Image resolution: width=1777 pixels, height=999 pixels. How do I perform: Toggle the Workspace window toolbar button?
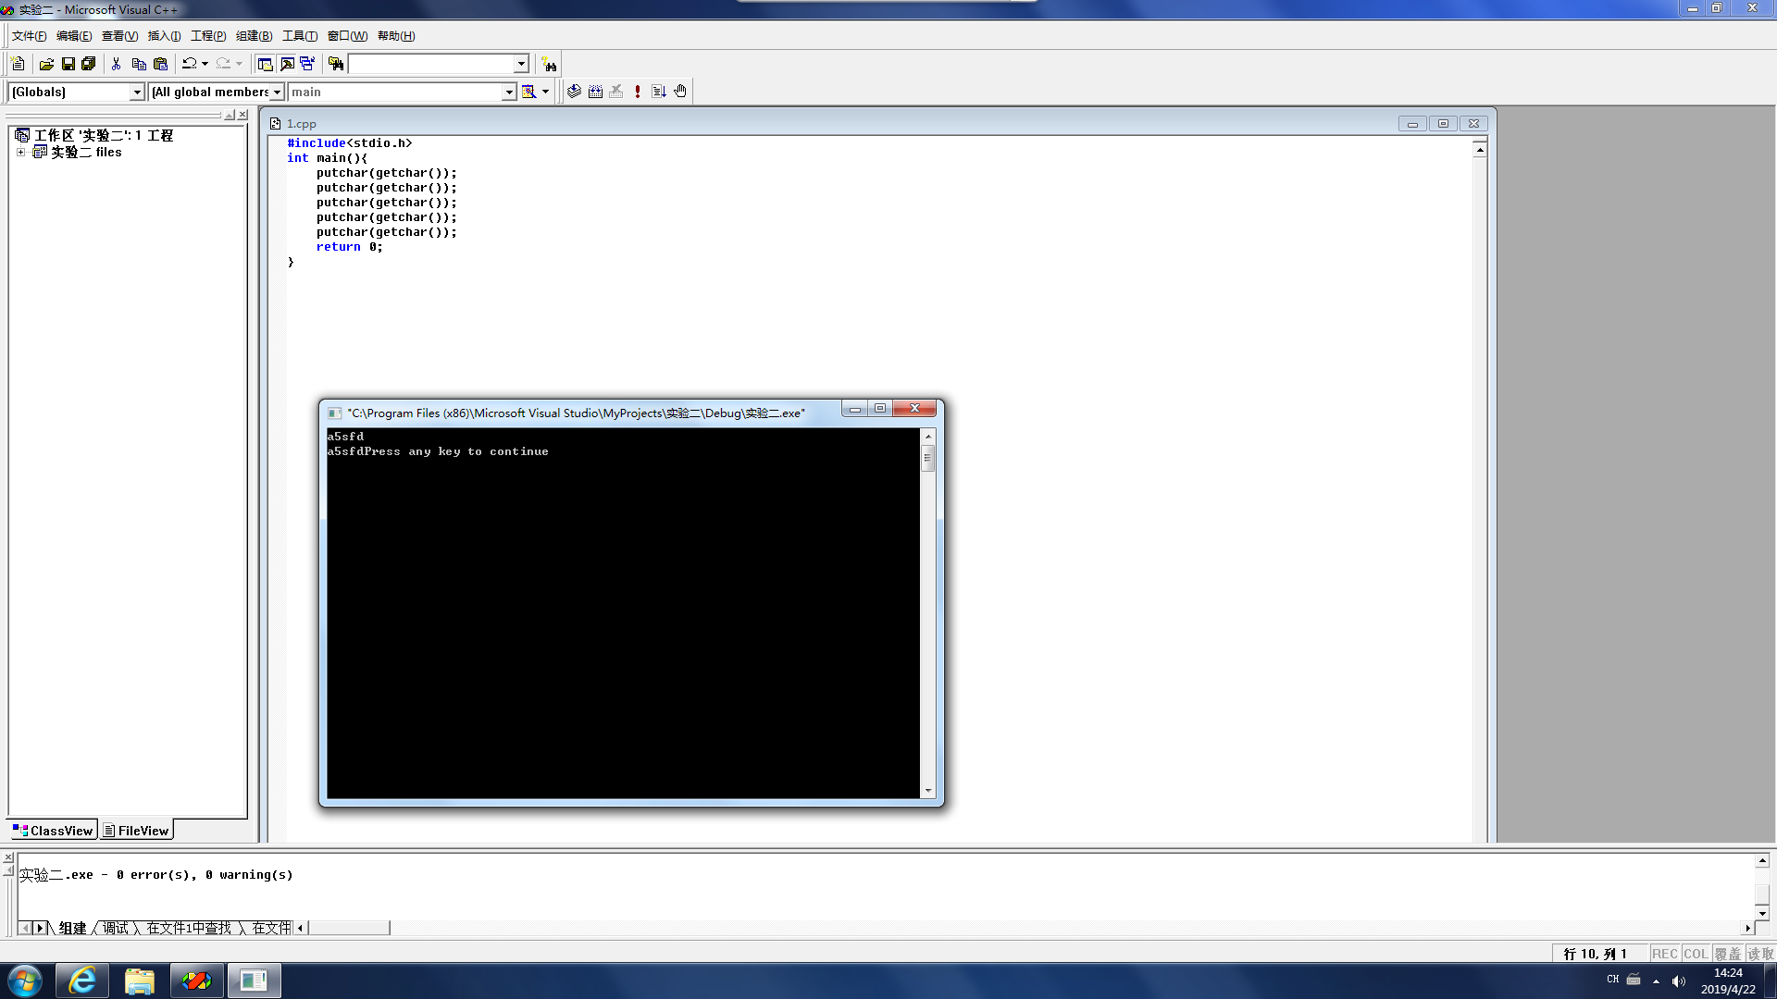pos(265,64)
